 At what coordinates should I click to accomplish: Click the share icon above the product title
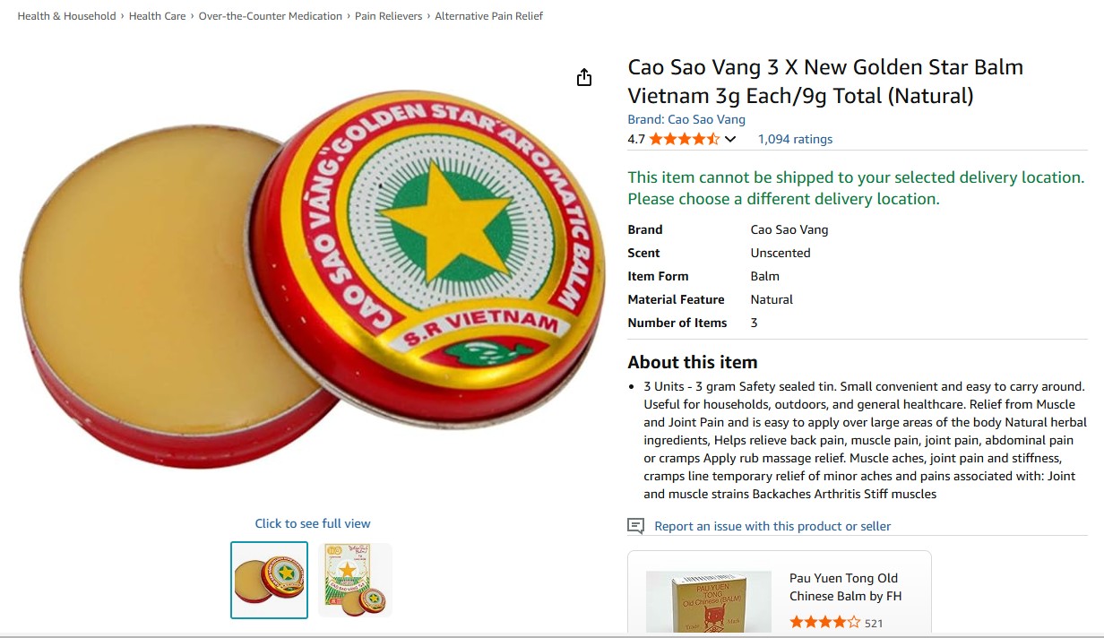click(584, 77)
